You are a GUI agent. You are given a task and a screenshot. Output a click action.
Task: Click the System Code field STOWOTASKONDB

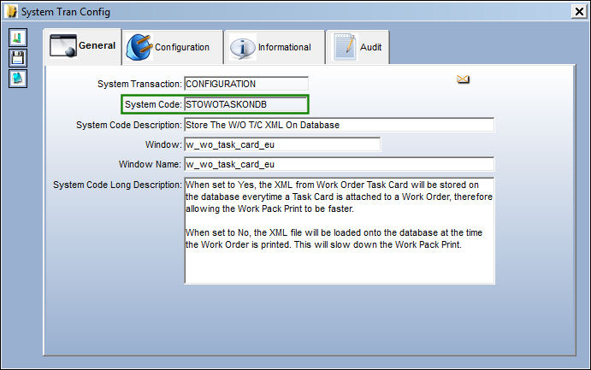click(x=246, y=104)
